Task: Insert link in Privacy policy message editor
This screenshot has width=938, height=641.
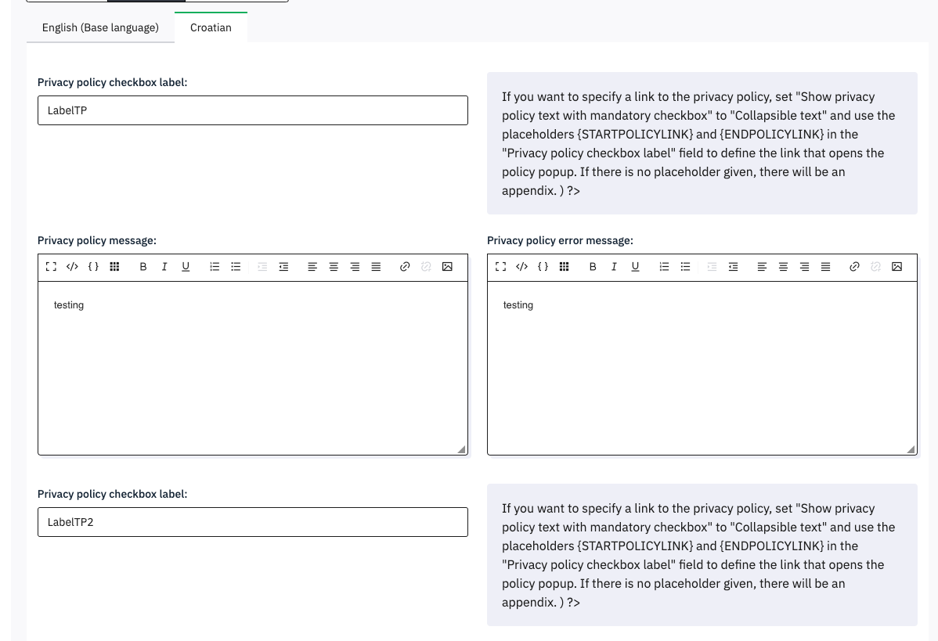Action: pos(404,267)
